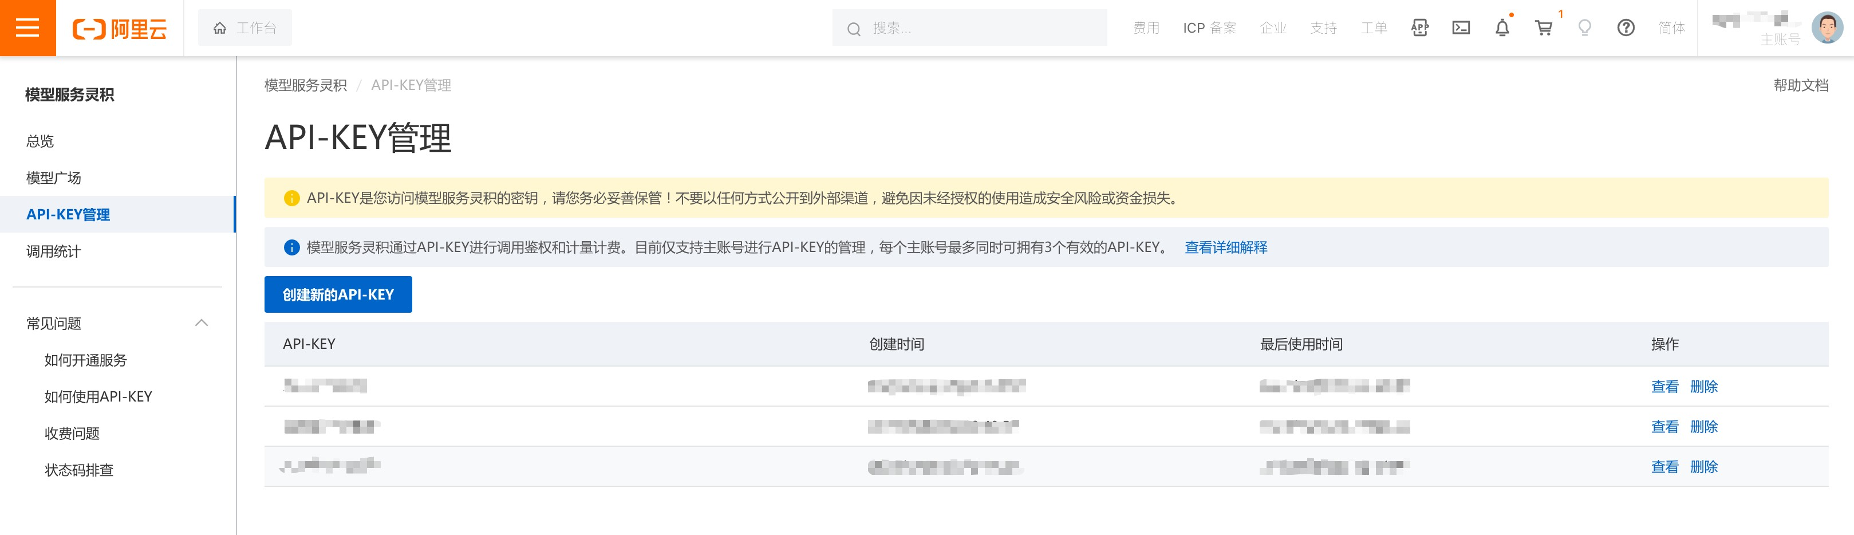Viewport: 1854px width, 535px height.
Task: Click 查看详细解释 link
Action: 1226,247
